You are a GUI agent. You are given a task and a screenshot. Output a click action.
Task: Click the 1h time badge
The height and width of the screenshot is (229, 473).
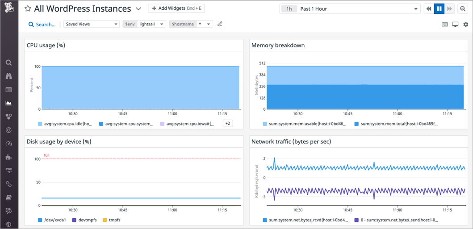click(289, 9)
